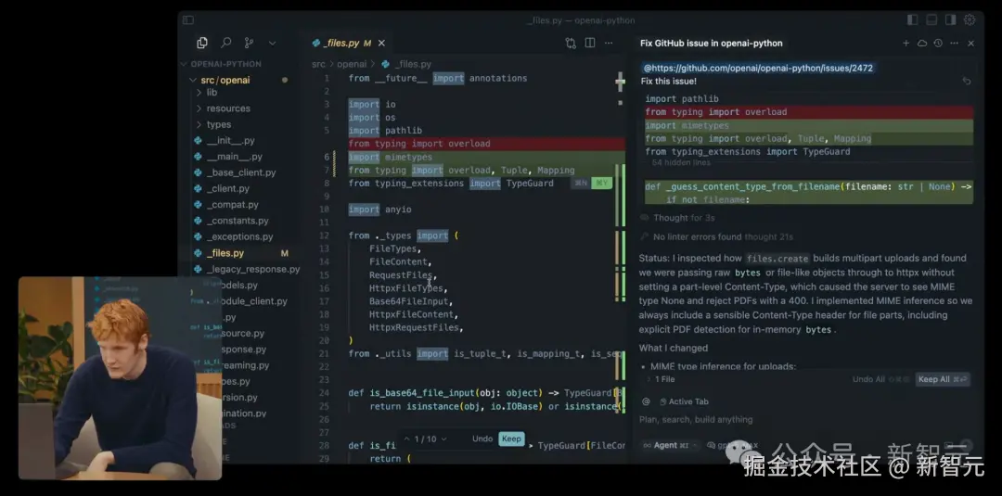
Task: Reject inline change with ⌘N button
Action: tap(581, 184)
